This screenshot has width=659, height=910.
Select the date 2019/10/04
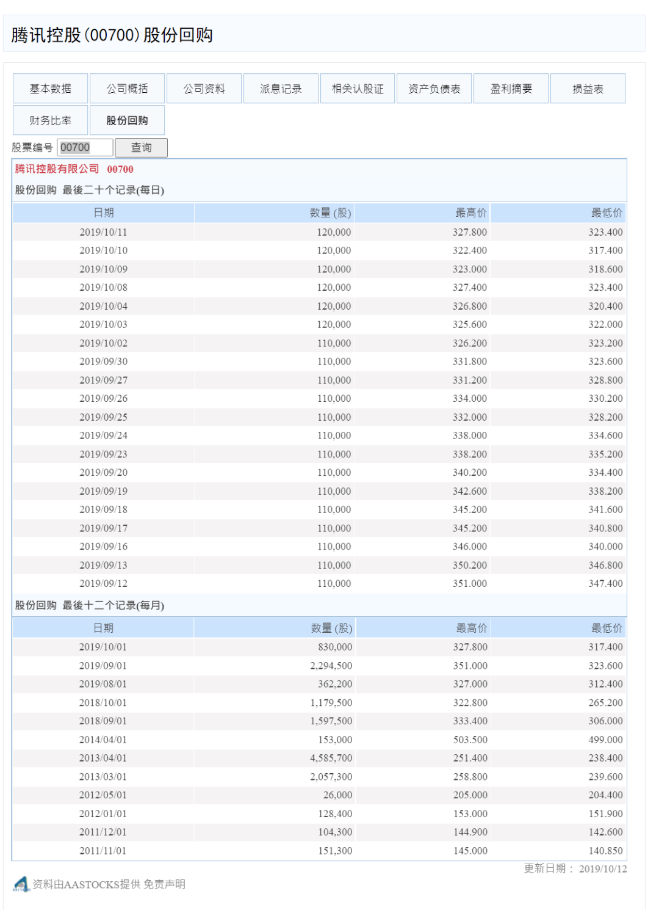[x=104, y=306]
